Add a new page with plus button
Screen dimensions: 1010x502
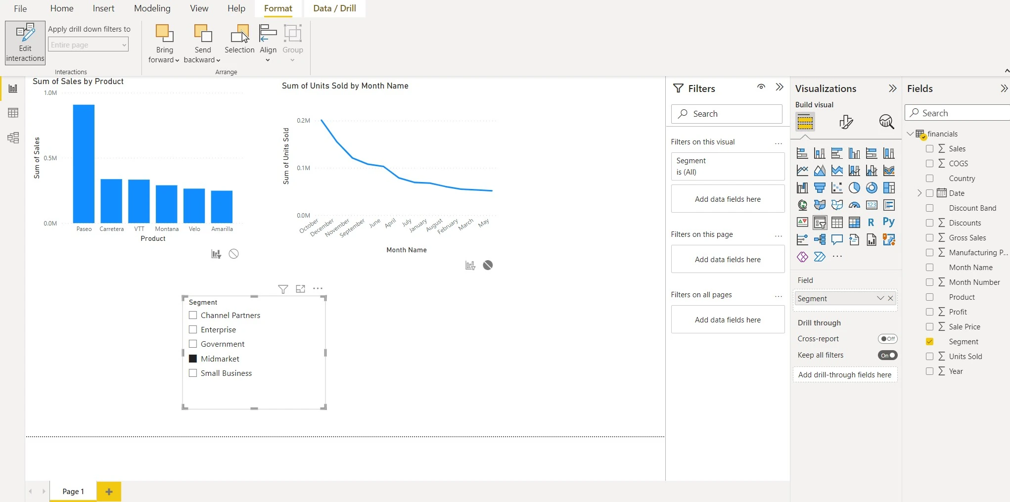109,492
